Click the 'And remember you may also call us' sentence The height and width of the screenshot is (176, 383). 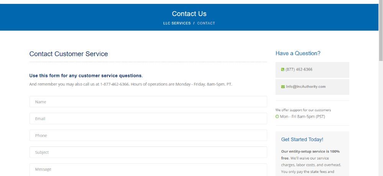131,84
